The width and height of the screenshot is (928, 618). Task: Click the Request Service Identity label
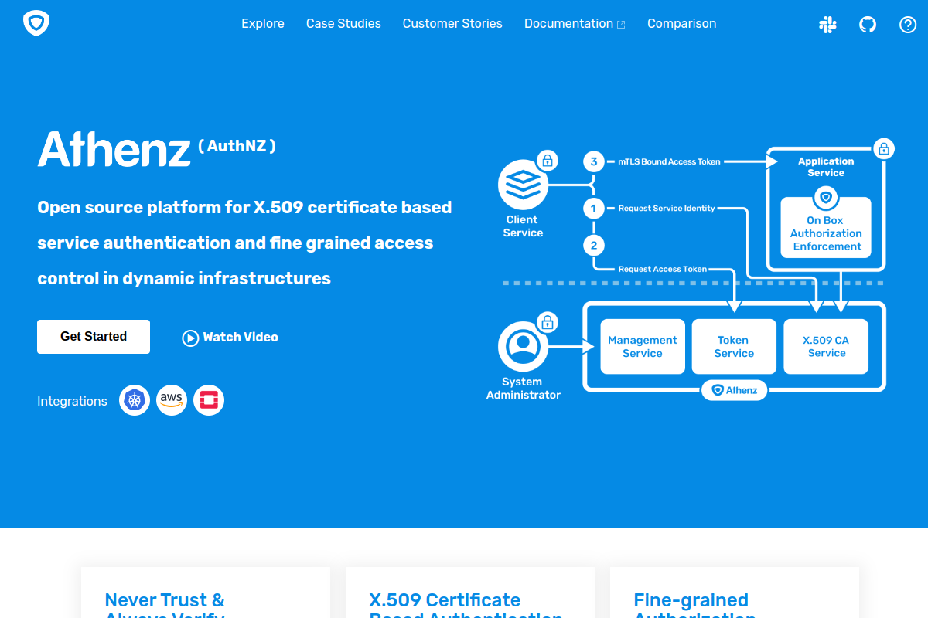coord(667,209)
